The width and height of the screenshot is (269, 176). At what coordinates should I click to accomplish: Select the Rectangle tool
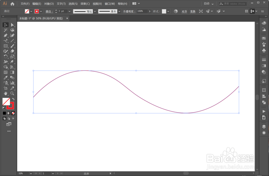(5, 46)
